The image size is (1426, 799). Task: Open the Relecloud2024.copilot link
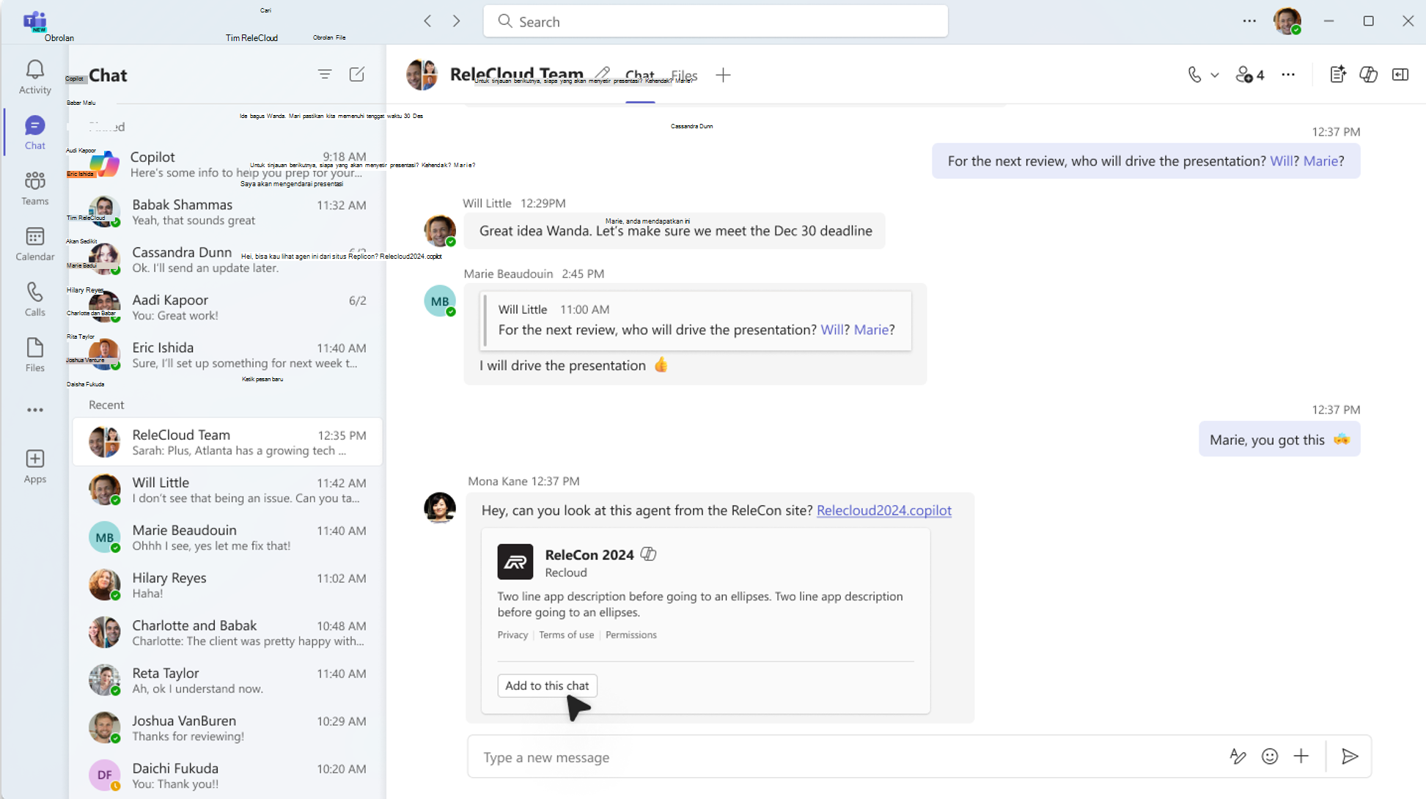coord(884,510)
